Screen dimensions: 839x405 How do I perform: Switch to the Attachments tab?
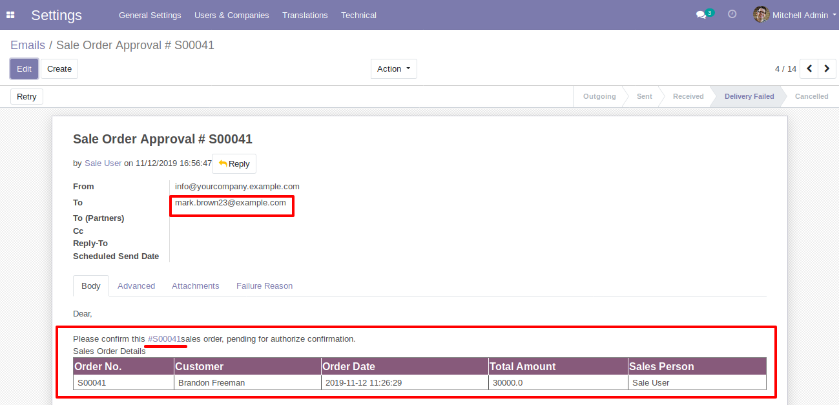pyautogui.click(x=195, y=286)
